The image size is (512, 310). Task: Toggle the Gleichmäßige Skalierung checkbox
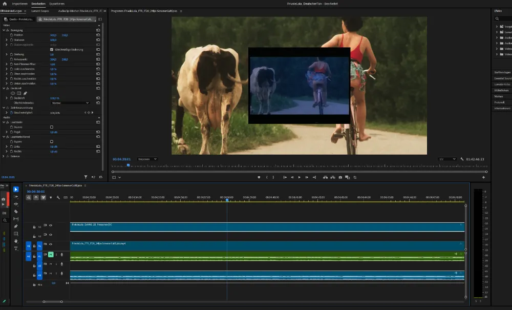[x=52, y=50]
